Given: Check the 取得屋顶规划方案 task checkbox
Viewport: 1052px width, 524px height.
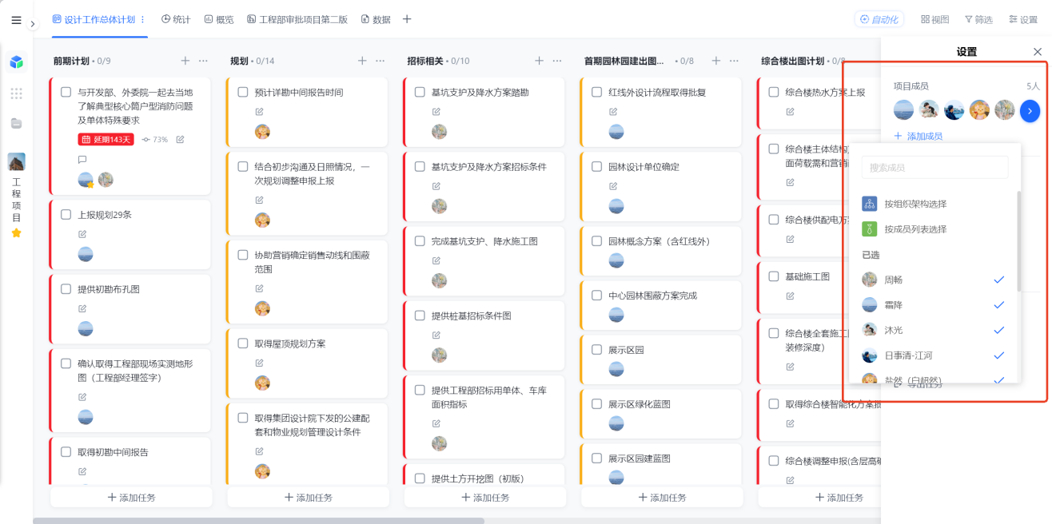Looking at the screenshot, I should click(x=243, y=343).
